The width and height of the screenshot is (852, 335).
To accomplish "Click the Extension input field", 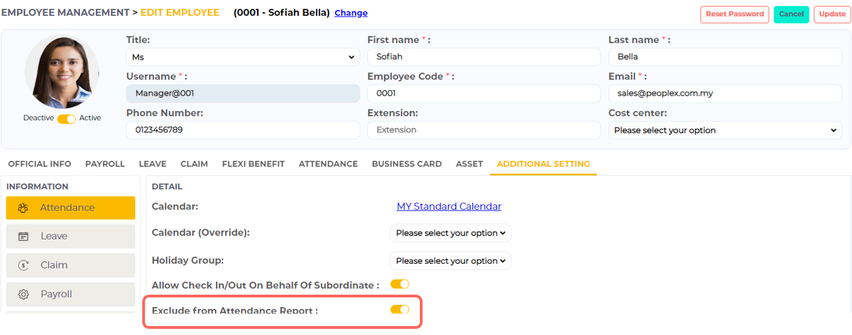I will [x=483, y=130].
